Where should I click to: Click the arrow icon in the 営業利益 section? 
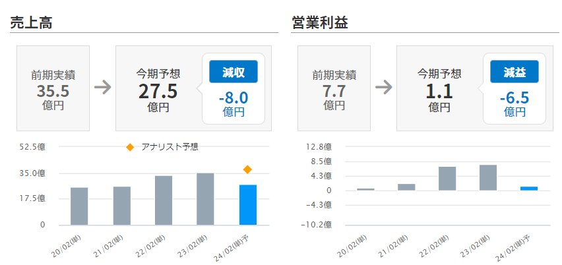click(384, 88)
